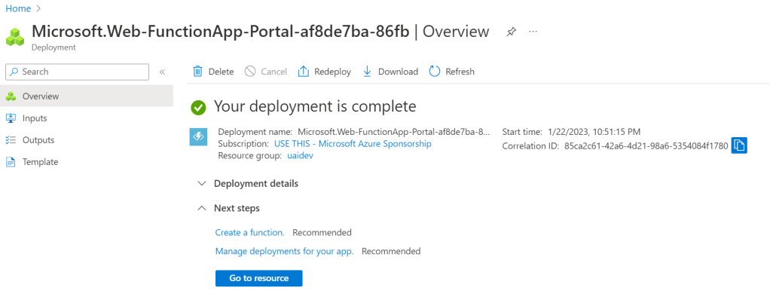Select Overview in the sidebar

click(40, 96)
